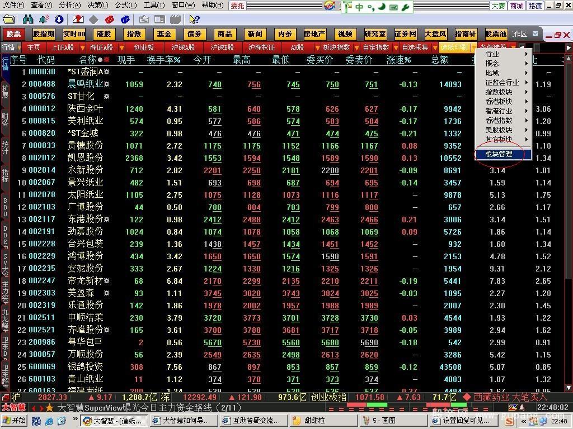The height and width of the screenshot is (429, 573).
Task: Expand the 上证A股 dropdown arrow
Action: tap(82, 48)
